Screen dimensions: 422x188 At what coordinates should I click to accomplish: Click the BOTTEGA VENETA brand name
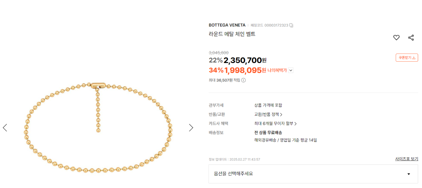pyautogui.click(x=227, y=25)
